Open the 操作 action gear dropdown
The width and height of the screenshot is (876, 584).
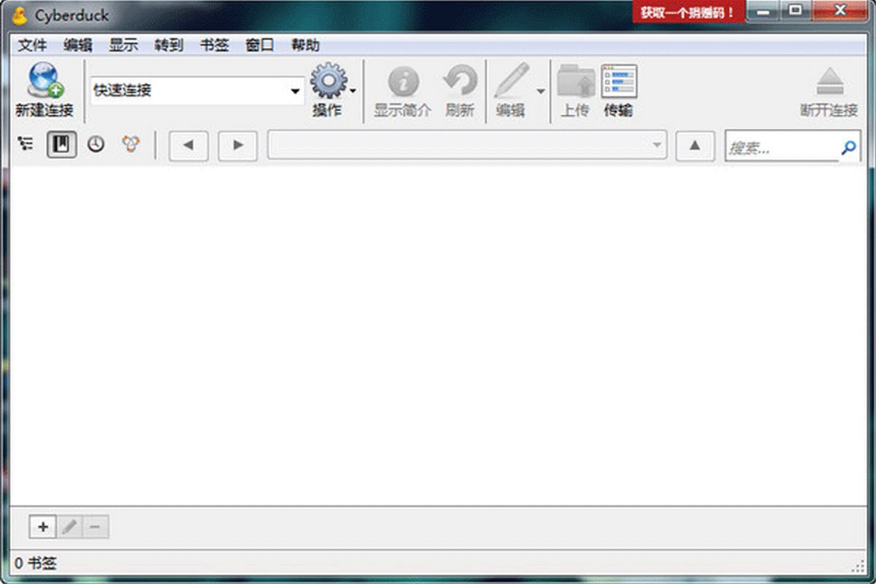click(330, 84)
